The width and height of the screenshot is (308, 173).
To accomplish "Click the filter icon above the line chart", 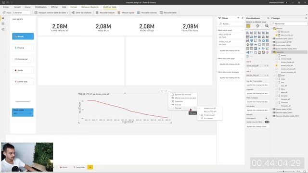I will click(x=162, y=91).
